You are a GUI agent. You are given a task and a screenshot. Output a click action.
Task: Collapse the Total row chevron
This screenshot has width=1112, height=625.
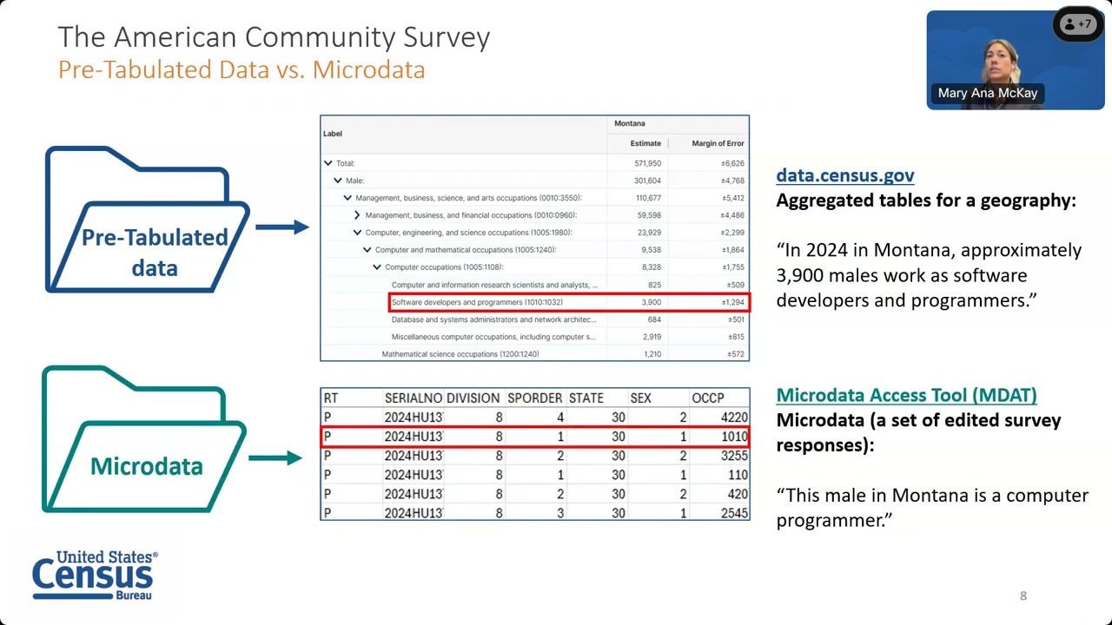328,163
